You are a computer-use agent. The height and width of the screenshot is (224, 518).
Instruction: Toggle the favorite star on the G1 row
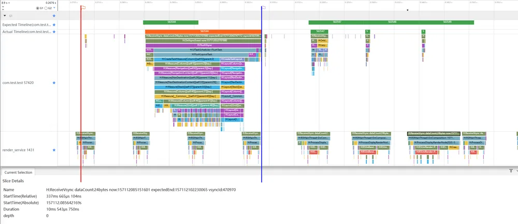tap(54, 16)
